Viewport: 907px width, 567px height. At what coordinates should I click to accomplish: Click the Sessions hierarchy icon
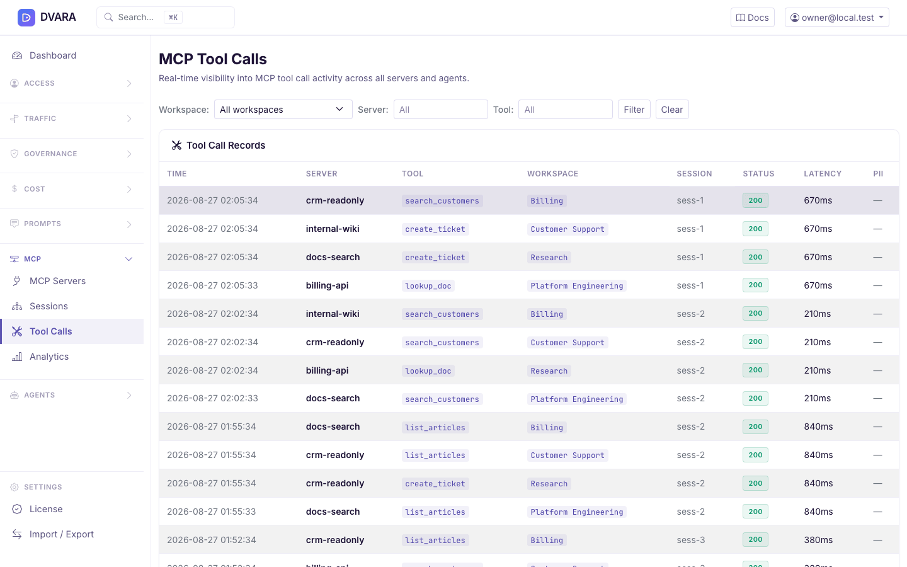pos(17,306)
